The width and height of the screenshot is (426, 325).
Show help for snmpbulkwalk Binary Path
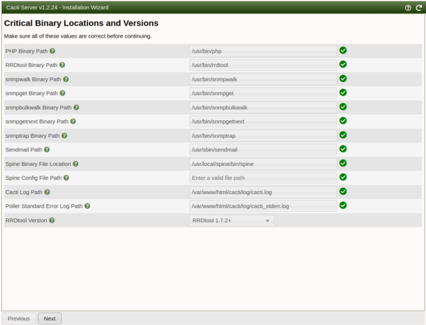point(77,107)
